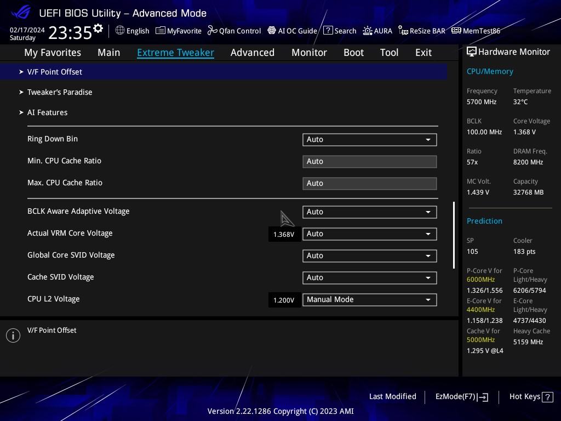
Task: Go to the Advanced tab
Action: 253,53
